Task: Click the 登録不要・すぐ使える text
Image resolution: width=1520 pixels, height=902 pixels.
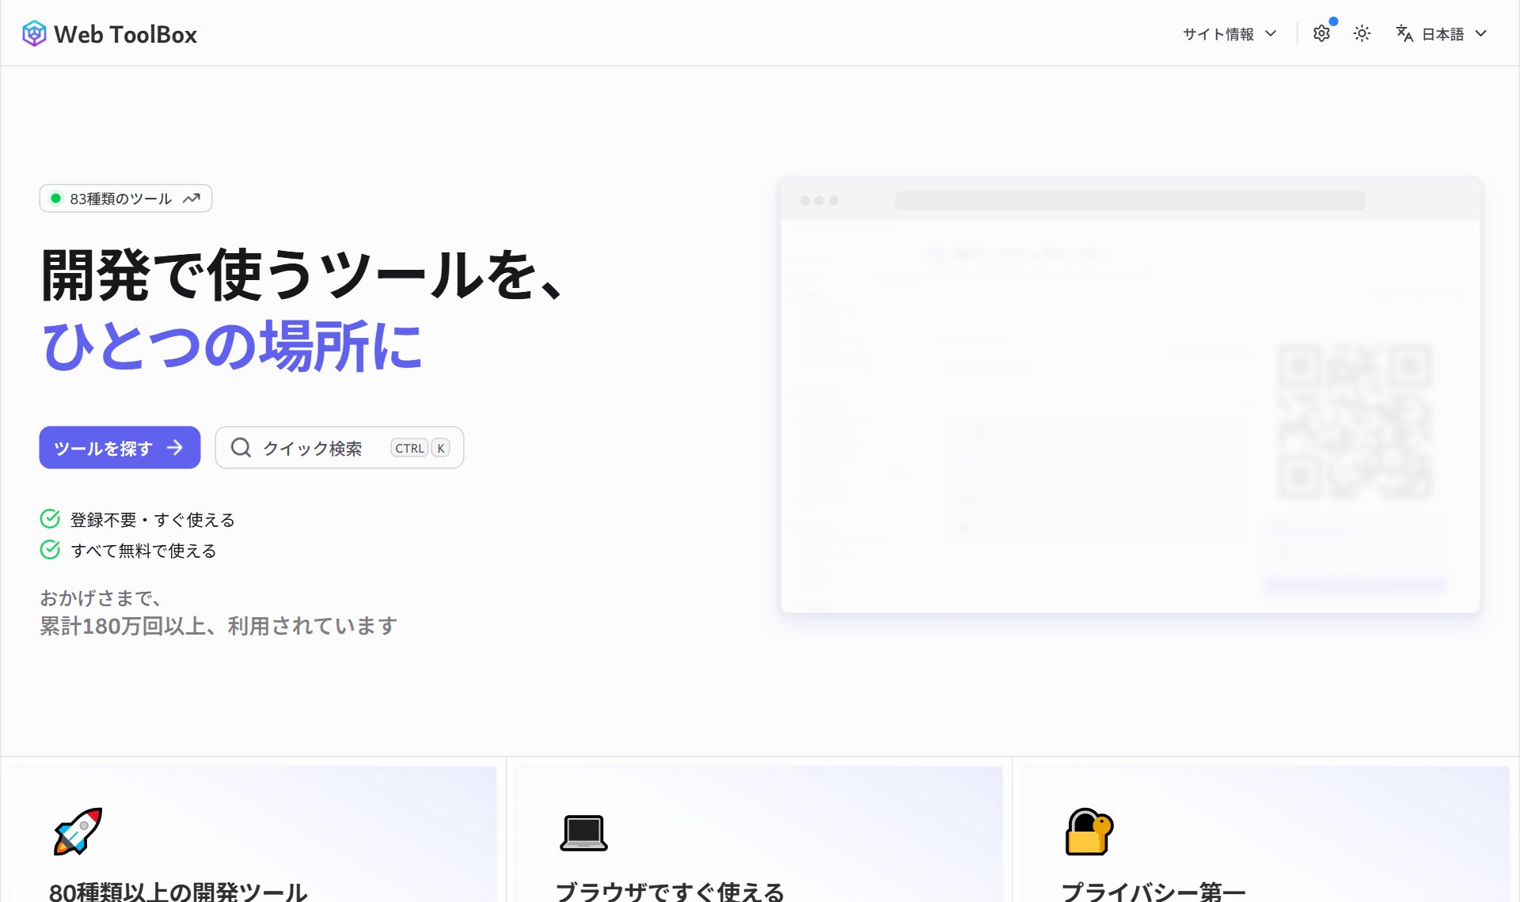Action: [x=153, y=520]
